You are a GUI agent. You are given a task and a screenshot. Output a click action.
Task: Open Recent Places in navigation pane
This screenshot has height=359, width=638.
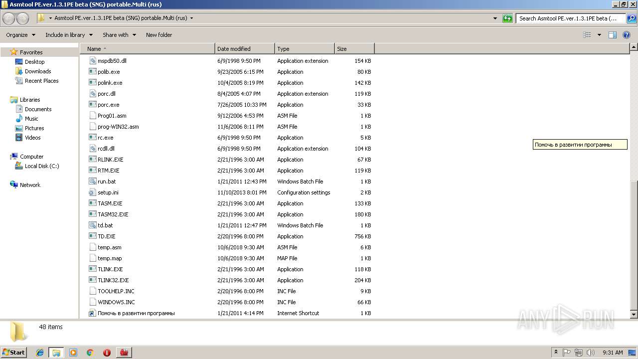(41, 81)
